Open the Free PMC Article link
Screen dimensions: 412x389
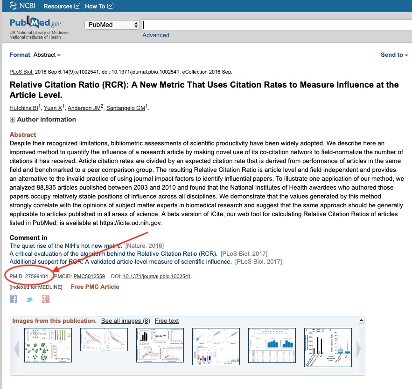95,287
